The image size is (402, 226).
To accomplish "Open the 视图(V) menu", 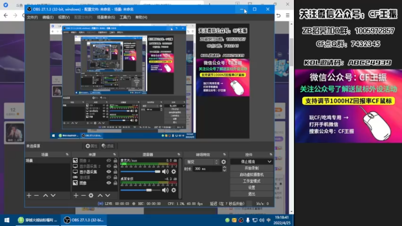I will (x=64, y=17).
